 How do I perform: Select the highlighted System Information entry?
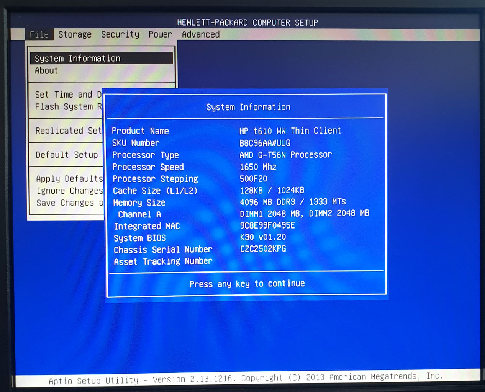(77, 59)
